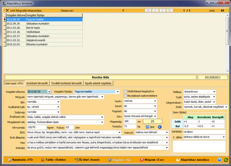This screenshot has width=231, height=166.
Task: Select the Védőoltások row dated 2011.03.18.
Action: tap(44, 32)
